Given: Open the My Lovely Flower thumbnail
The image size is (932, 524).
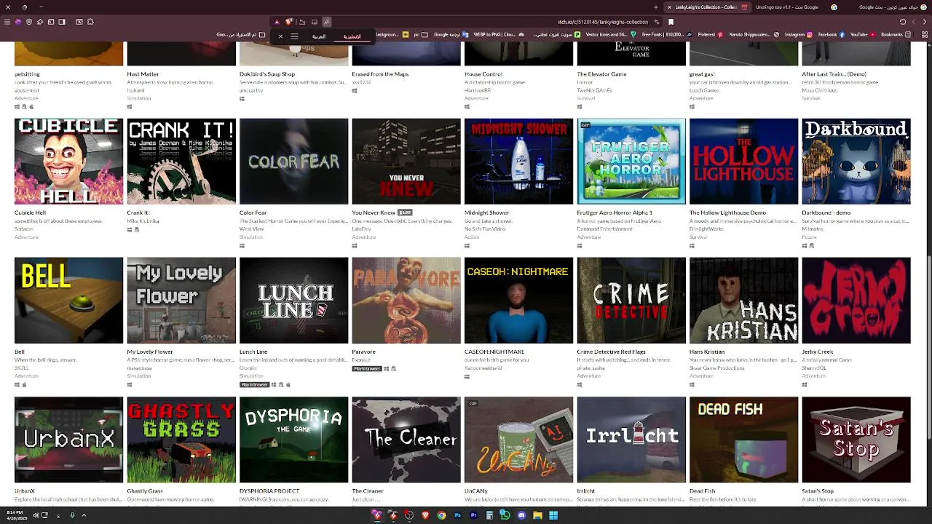Looking at the screenshot, I should [x=181, y=300].
